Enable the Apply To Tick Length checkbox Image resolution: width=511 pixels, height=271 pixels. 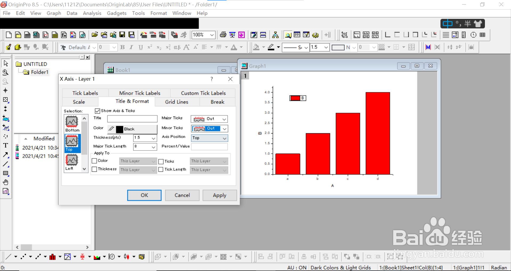click(x=161, y=169)
